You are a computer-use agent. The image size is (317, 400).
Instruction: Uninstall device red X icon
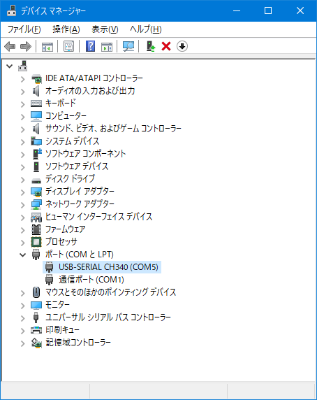[x=166, y=46]
